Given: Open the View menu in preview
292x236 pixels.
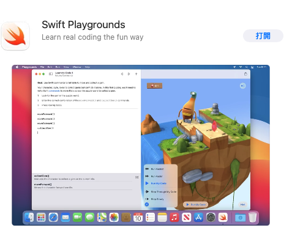Looking at the screenshot, I should (x=66, y=67).
